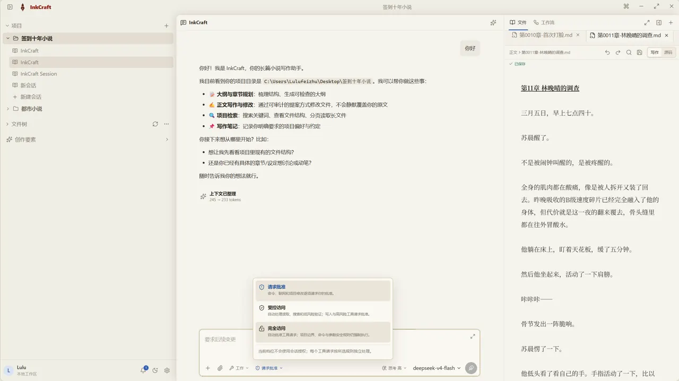This screenshot has width=679, height=381.
Task: Toggle dark mode with the moon icon
Action: click(155, 371)
